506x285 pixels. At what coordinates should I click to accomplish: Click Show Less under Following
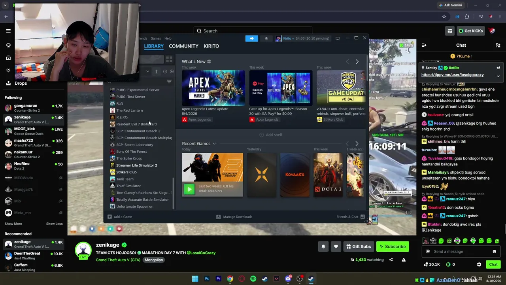pos(54,224)
